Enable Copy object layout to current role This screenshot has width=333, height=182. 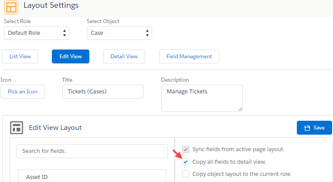click(x=186, y=174)
